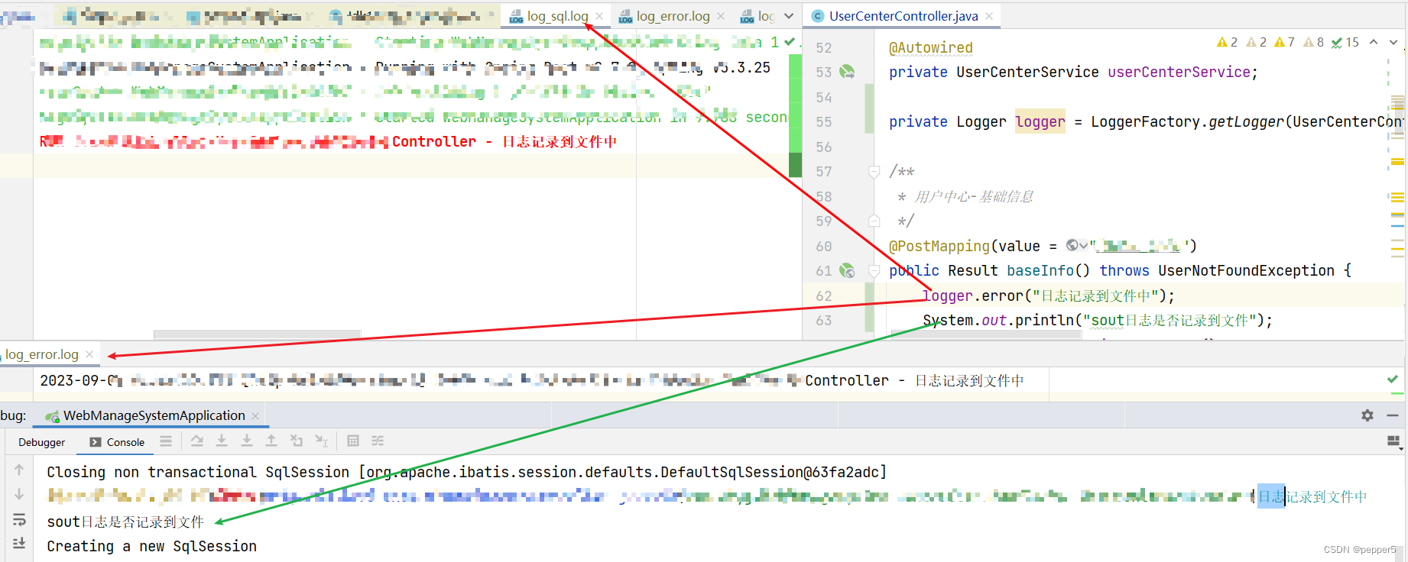Click the '@Autowired' annotation on line 52
The height and width of the screenshot is (562, 1408).
point(931,47)
